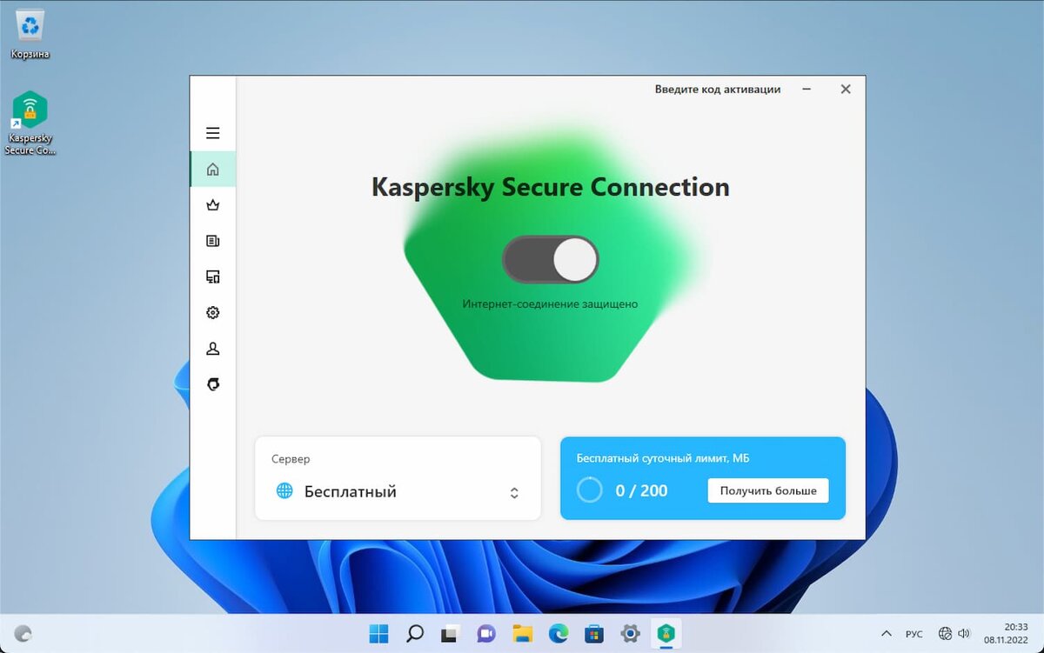This screenshot has height=653, width=1044.
Task: Open File Explorer from taskbar
Action: 522,634
